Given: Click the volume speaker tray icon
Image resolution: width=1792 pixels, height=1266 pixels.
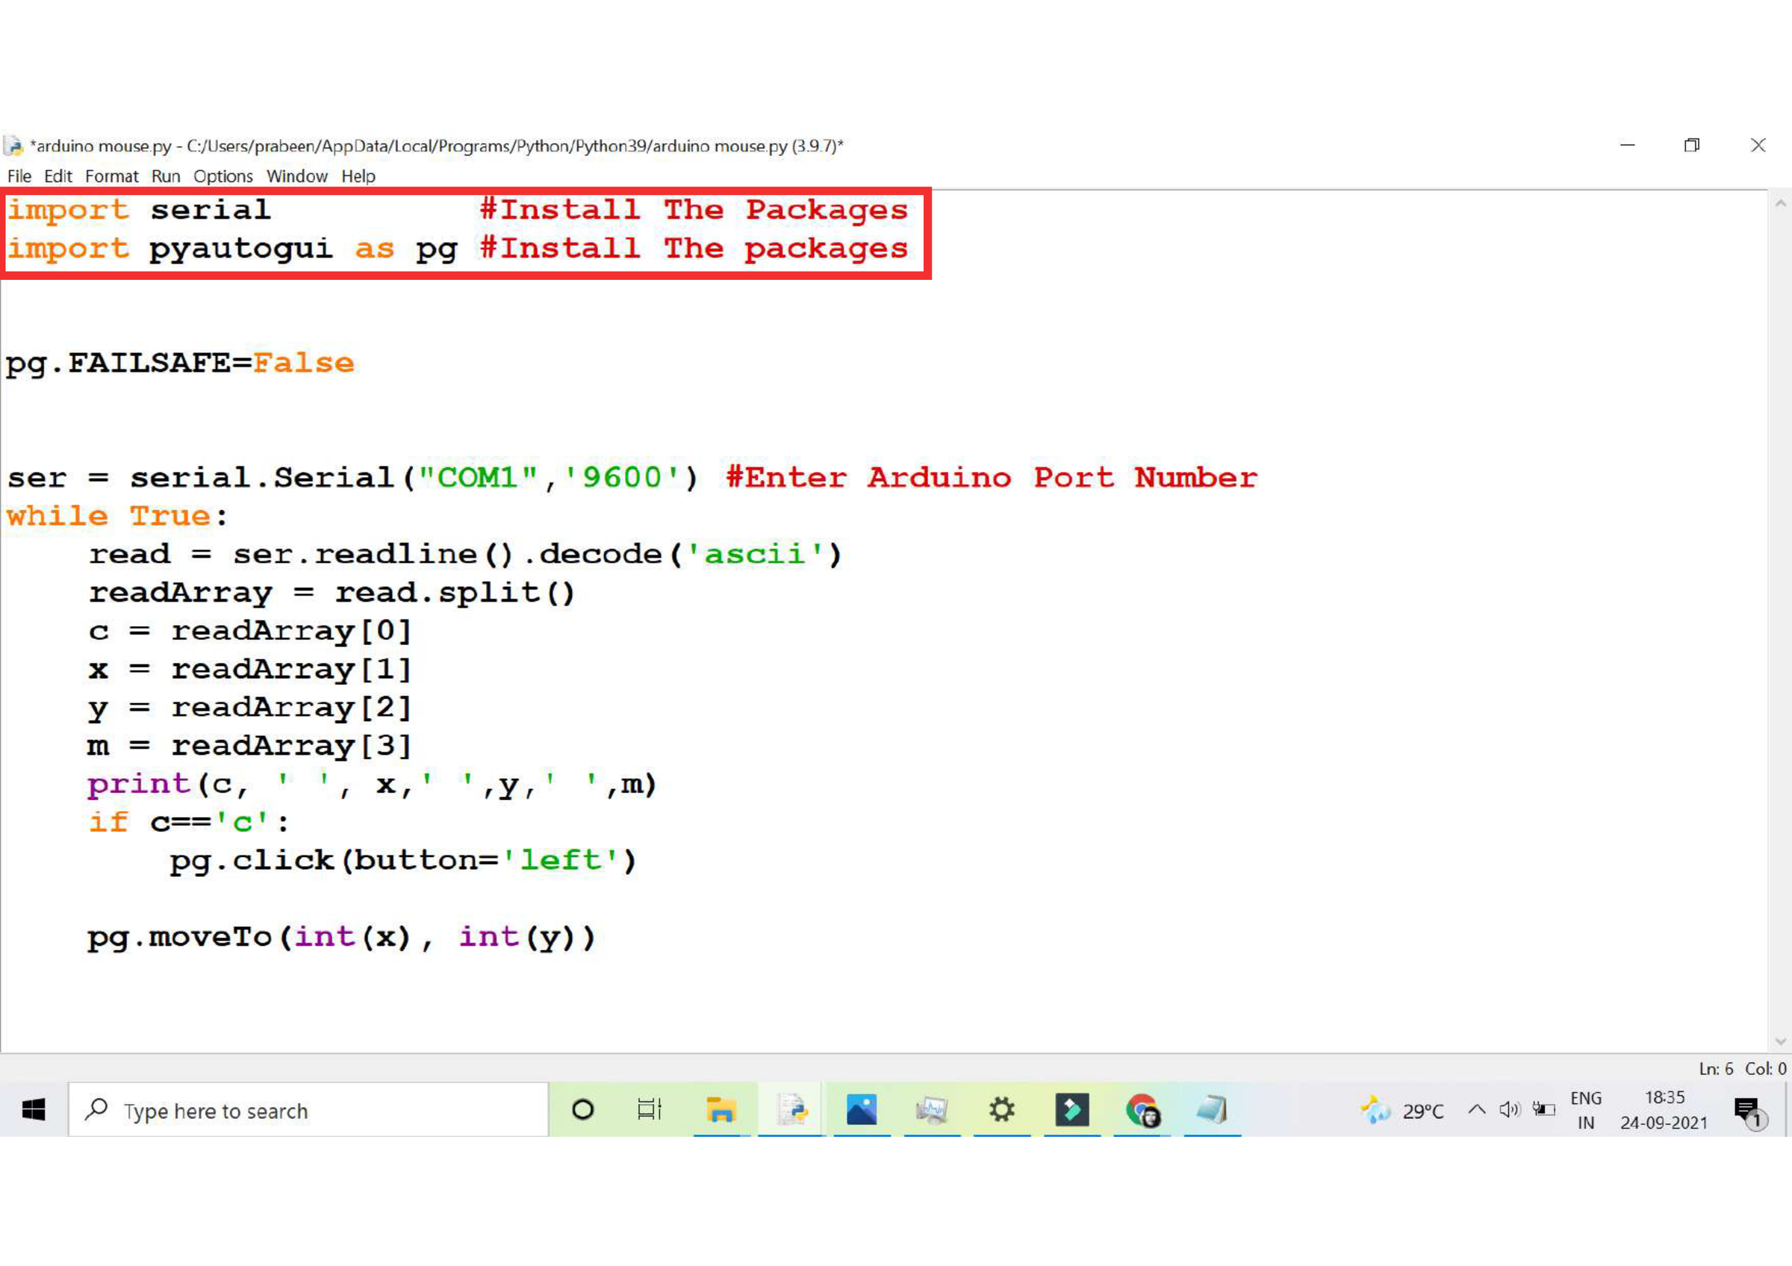Looking at the screenshot, I should point(1510,1109).
